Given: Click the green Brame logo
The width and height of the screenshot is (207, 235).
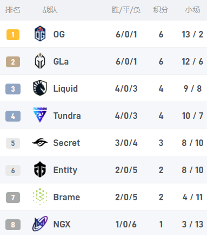Looking at the screenshot, I should (40, 196).
